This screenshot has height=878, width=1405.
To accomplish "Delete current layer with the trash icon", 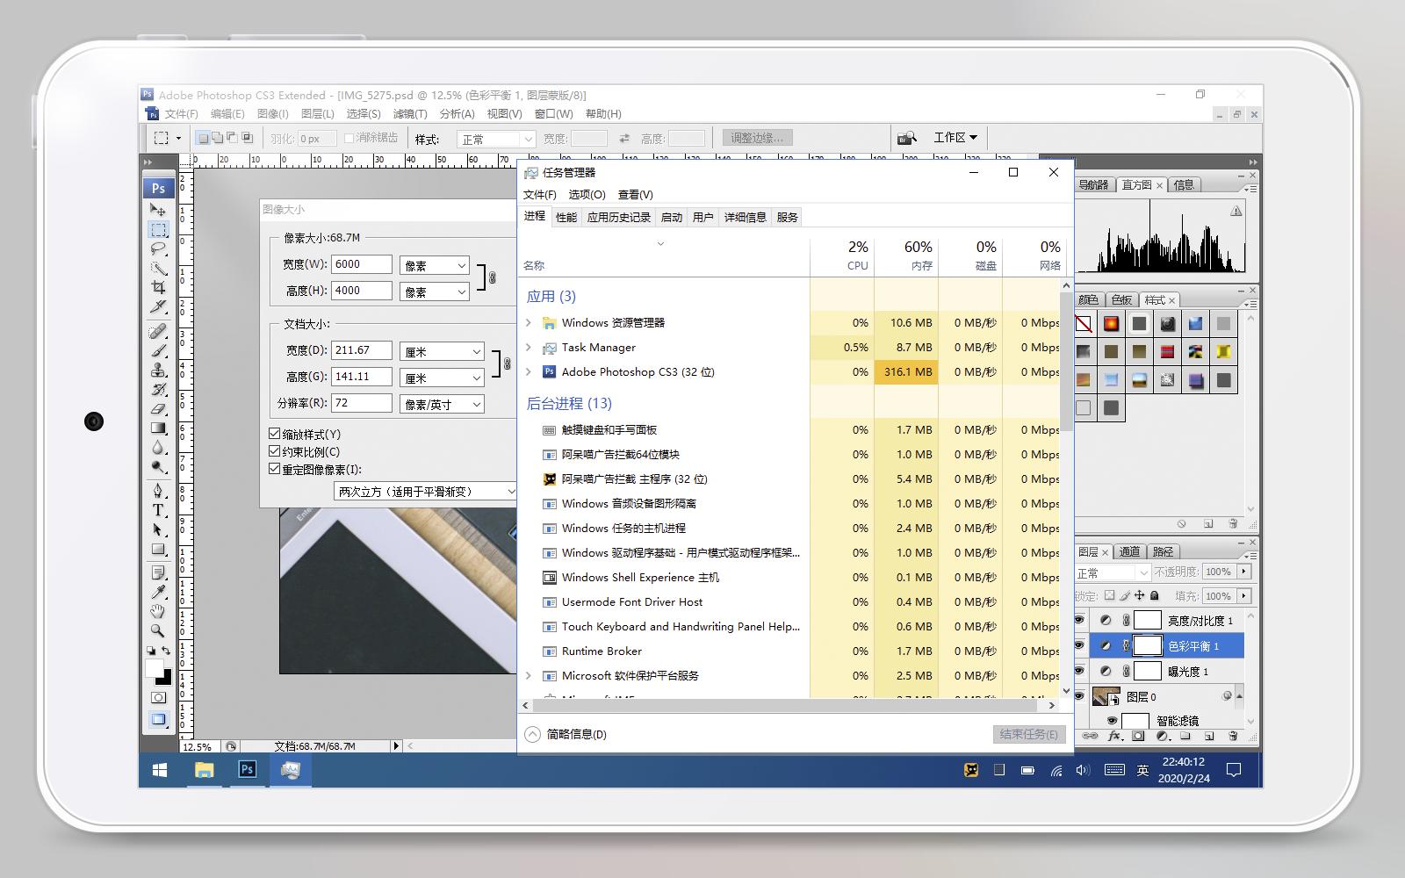I will click(x=1232, y=735).
